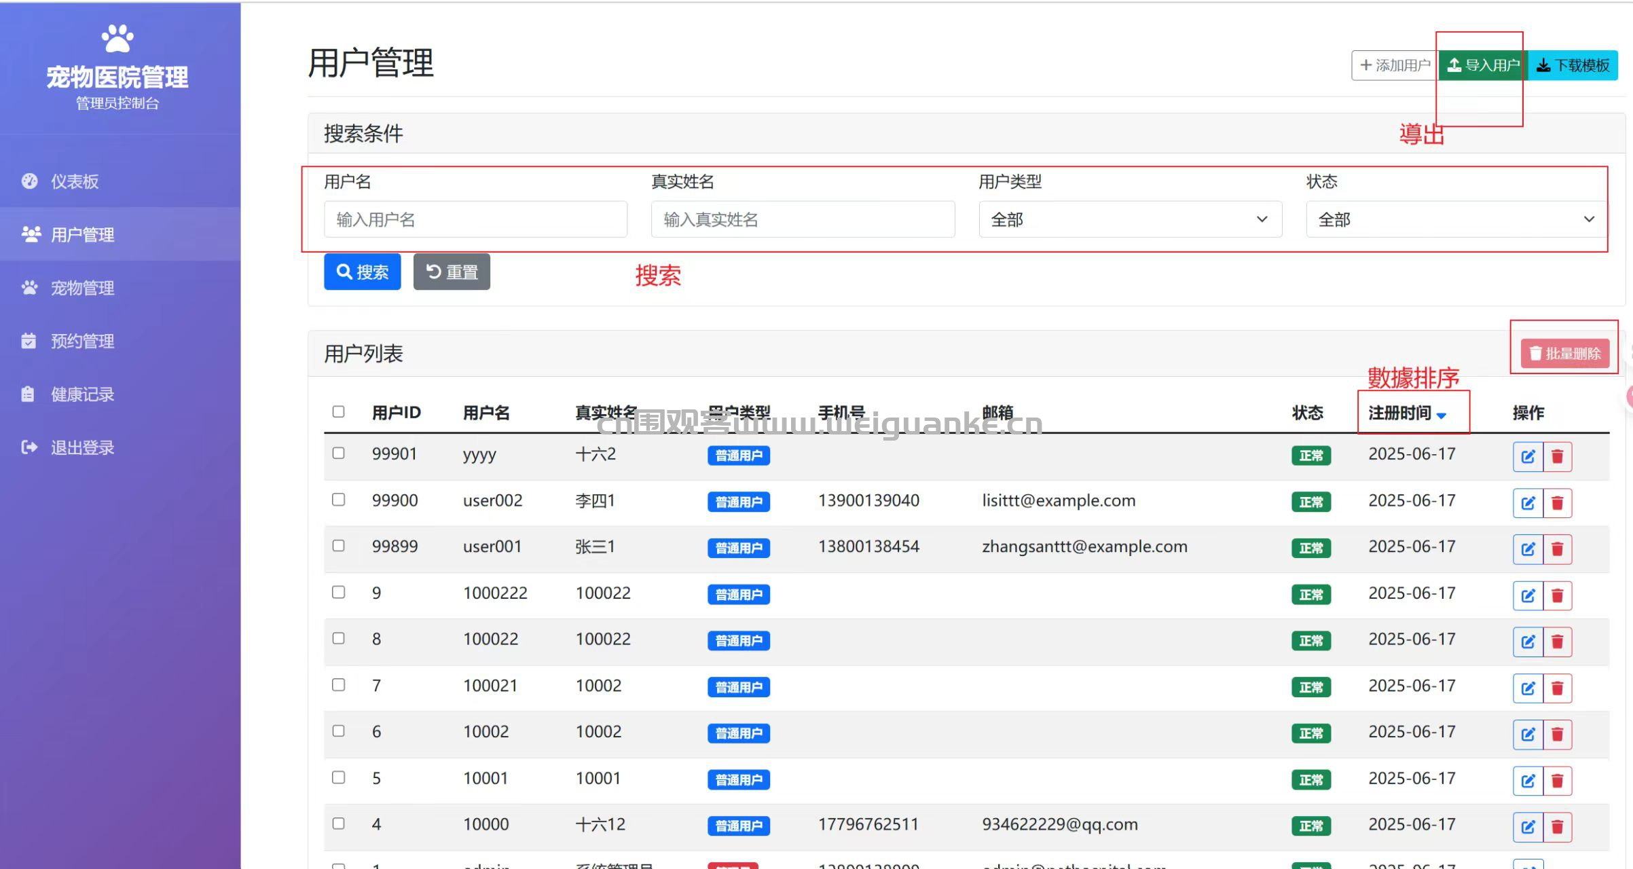Click the edit icon for user 10000

[1528, 827]
